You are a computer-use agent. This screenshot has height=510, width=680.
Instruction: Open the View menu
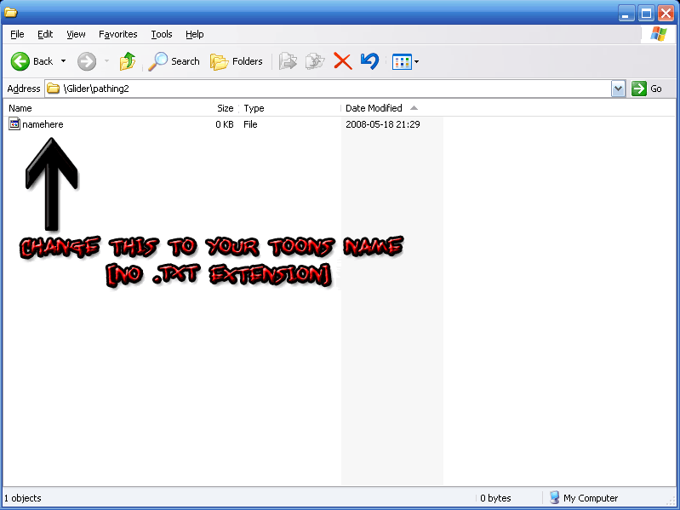tap(76, 34)
